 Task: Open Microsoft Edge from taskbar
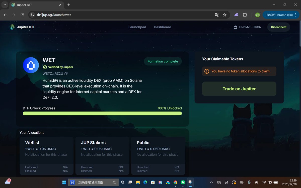click(145, 182)
